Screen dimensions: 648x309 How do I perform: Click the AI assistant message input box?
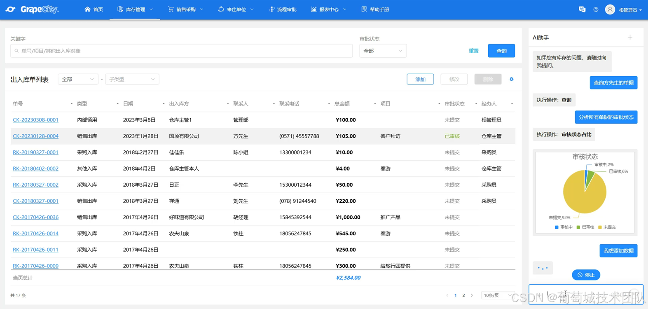[586, 294]
